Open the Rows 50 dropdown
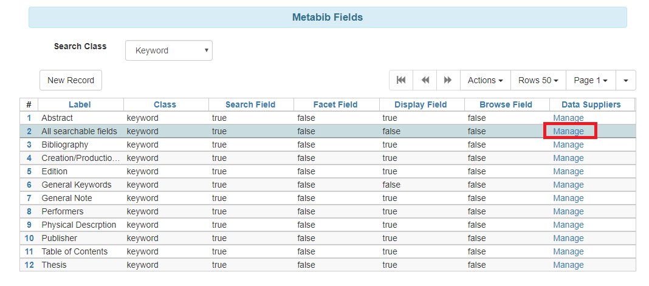649x286 pixels. point(538,80)
